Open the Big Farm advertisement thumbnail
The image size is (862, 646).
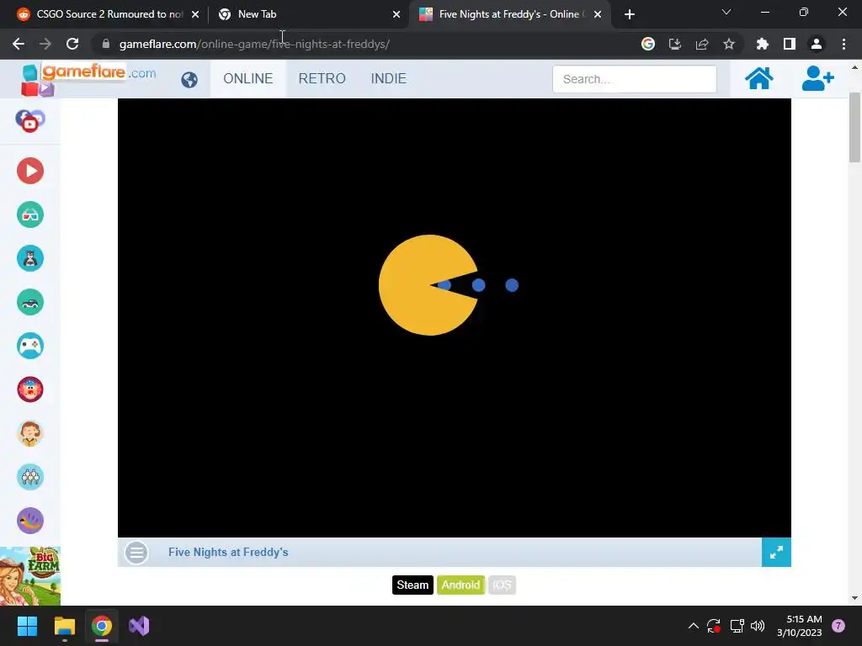[x=30, y=576]
